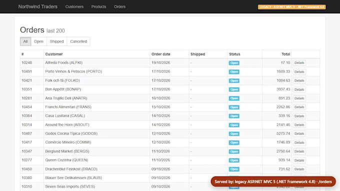Show Details for order 10454
340x191 pixels.
coord(299,107)
